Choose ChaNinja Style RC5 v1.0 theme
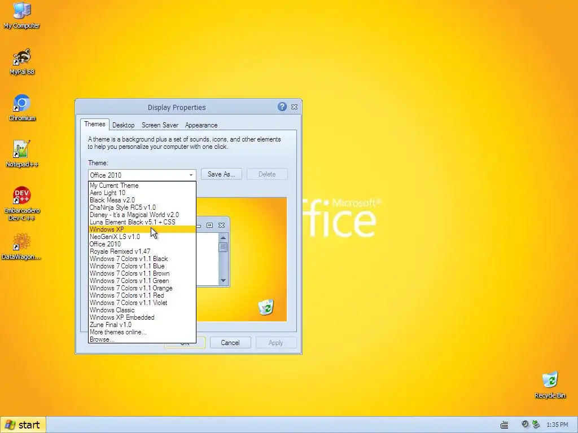 (x=142, y=207)
